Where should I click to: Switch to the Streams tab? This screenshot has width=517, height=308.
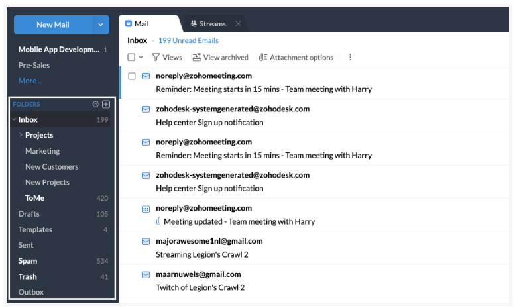(x=208, y=24)
